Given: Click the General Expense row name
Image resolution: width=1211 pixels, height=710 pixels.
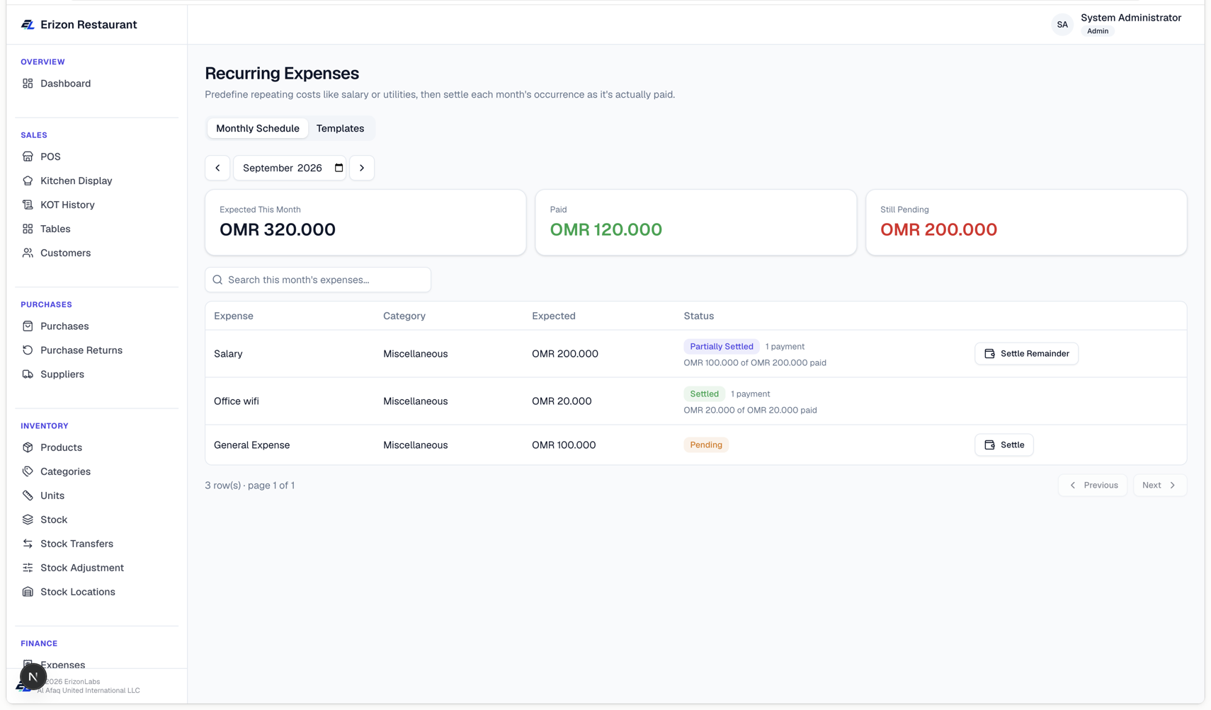Looking at the screenshot, I should 252,445.
